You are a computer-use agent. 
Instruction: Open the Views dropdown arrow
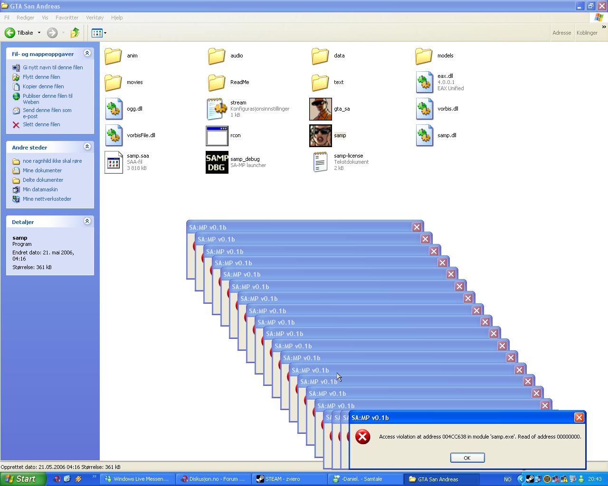point(105,33)
